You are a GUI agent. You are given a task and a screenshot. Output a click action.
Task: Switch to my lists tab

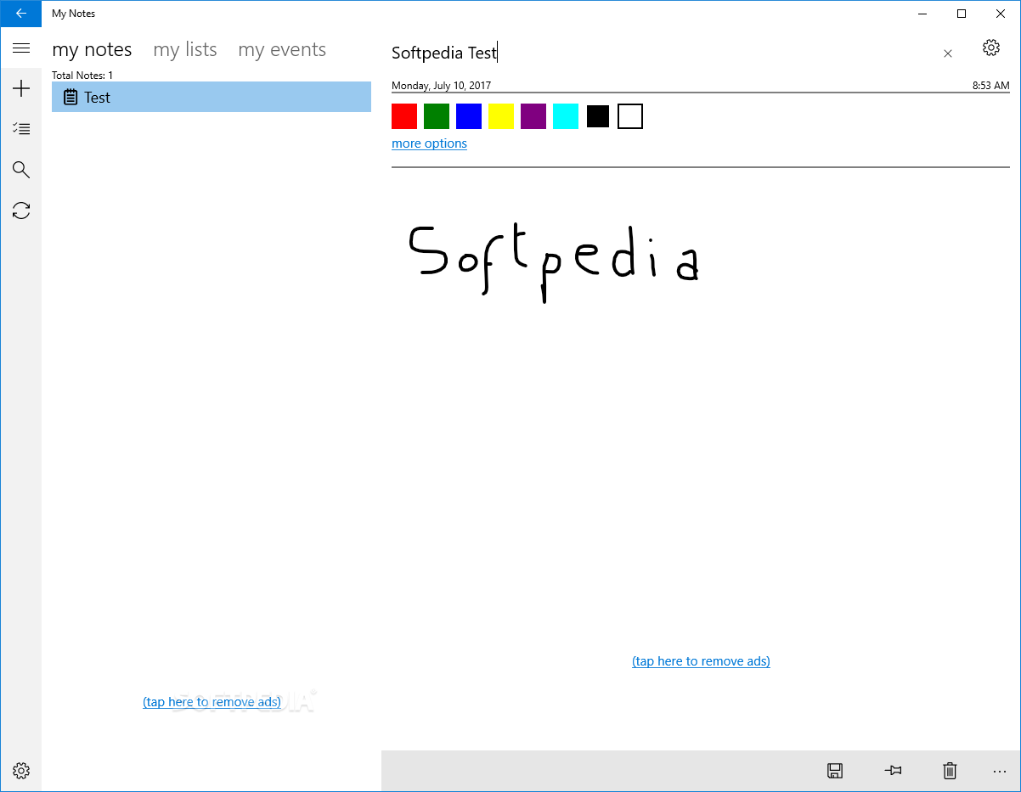pos(185,50)
